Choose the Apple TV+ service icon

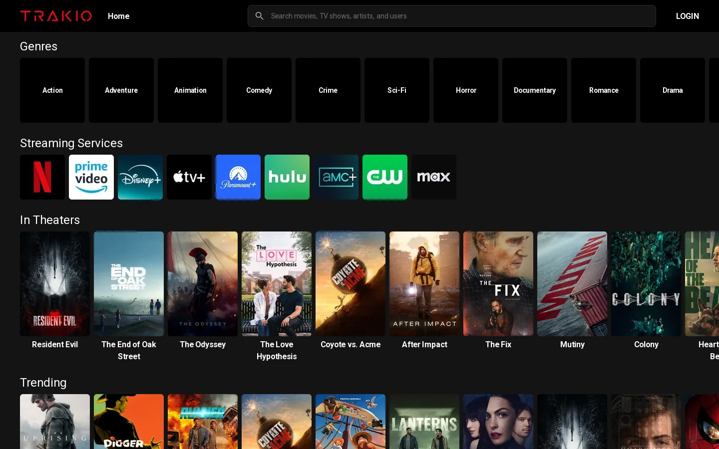pyautogui.click(x=189, y=177)
